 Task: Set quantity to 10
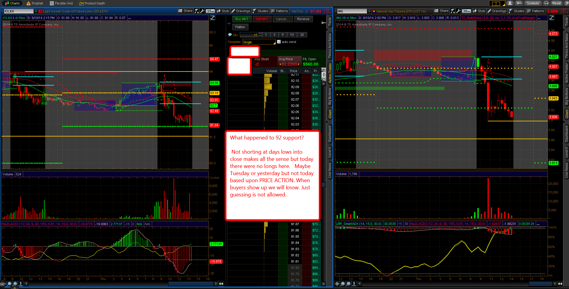click(292, 35)
